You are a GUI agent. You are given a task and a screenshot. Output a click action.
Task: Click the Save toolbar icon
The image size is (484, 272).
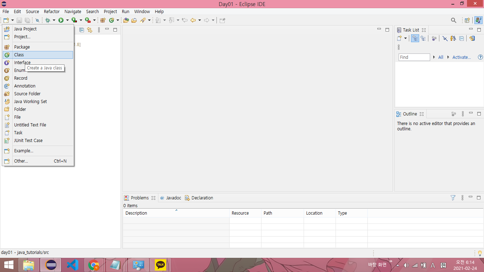pyautogui.click(x=19, y=20)
